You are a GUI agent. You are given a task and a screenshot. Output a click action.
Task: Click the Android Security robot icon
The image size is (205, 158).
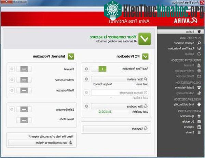coord(199,105)
